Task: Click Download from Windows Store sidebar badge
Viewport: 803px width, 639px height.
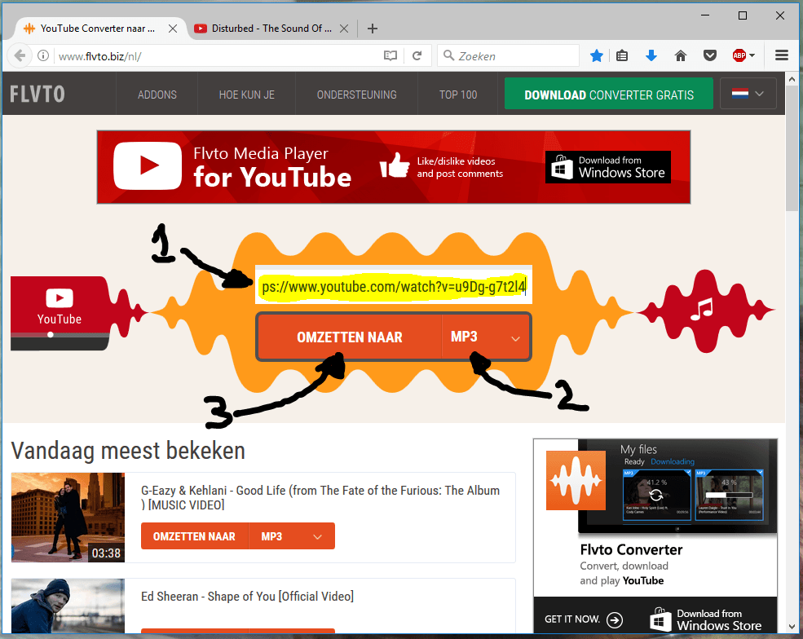Action: (706, 619)
